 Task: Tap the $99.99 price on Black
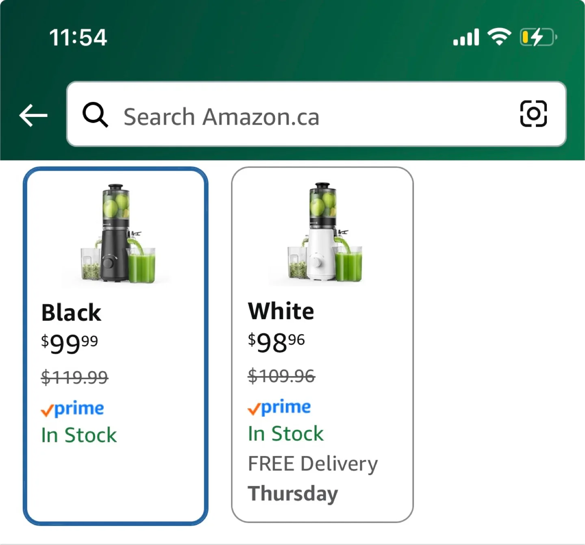coord(70,344)
